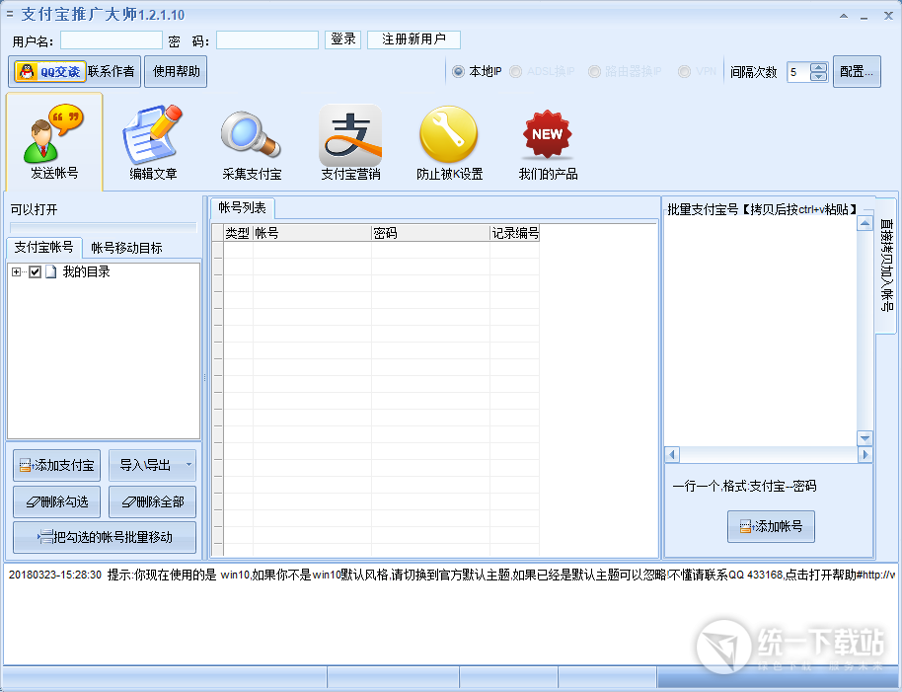The image size is (902, 692).
Task: Select the 本地IP radio button
Action: pos(459,72)
